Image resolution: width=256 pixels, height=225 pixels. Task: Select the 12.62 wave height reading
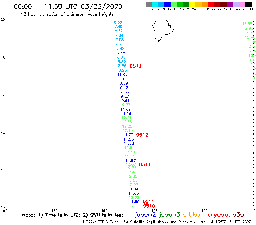click(134, 198)
